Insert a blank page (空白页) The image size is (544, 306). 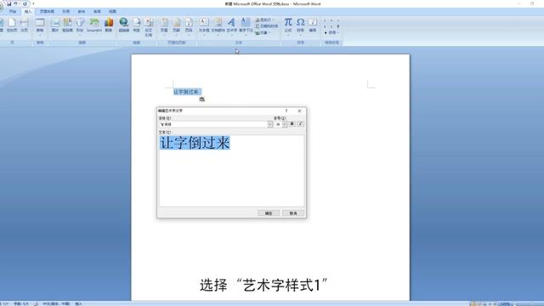[12, 25]
